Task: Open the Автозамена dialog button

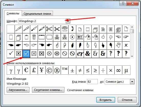Action: coord(18,90)
